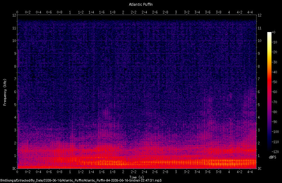
Task: Click the "-110" colorbar value
Action: point(275,142)
